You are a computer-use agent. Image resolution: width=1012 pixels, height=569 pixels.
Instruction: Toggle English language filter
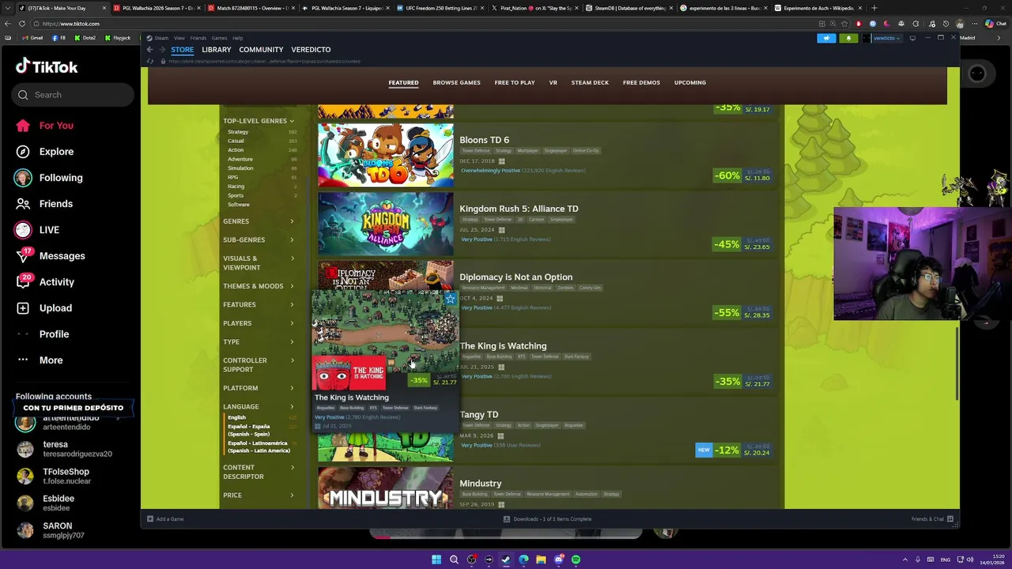pyautogui.click(x=236, y=417)
